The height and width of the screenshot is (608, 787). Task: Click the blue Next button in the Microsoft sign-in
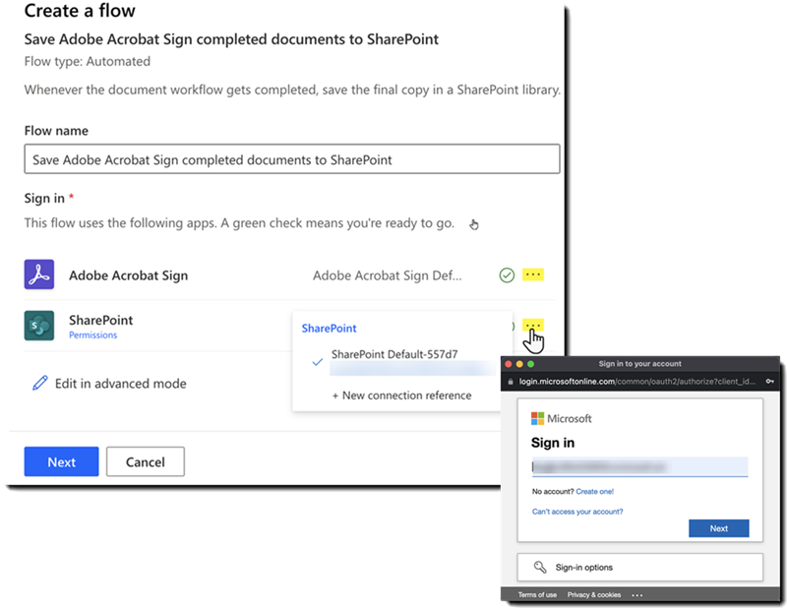coord(719,528)
